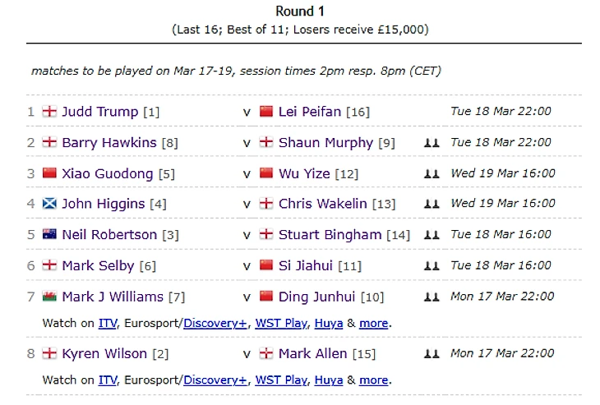600x405 pixels.
Task: Open head-to-head icon for Robertson v Bingham
Action: click(x=432, y=235)
